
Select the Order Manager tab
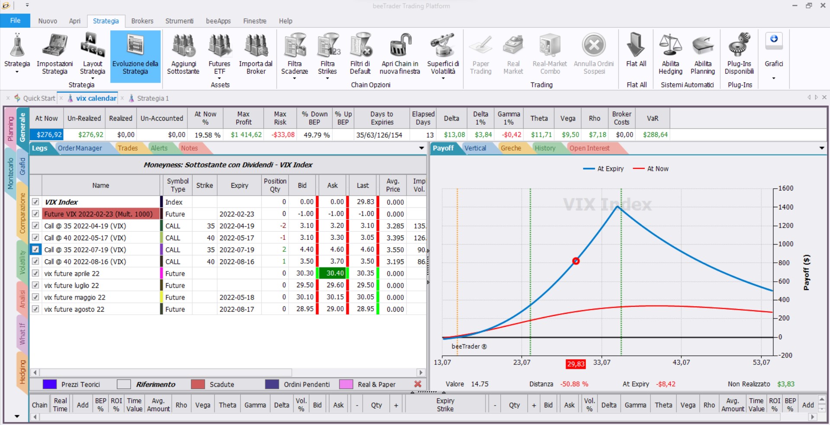point(80,148)
